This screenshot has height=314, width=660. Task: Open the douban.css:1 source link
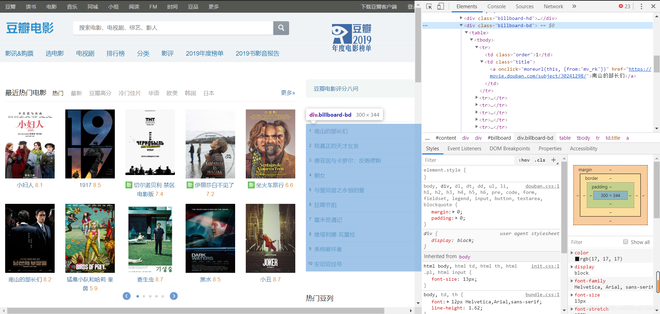pos(542,186)
